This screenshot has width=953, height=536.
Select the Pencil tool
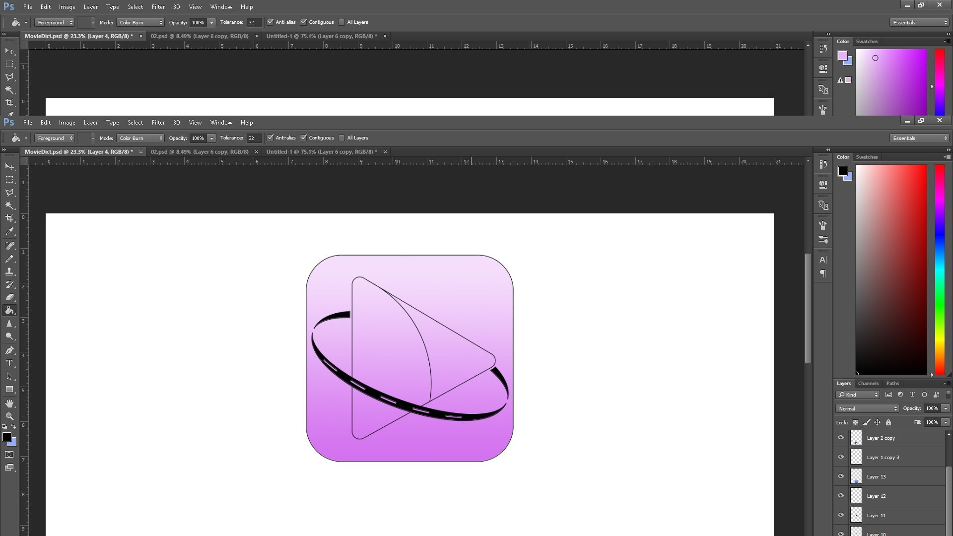9,259
